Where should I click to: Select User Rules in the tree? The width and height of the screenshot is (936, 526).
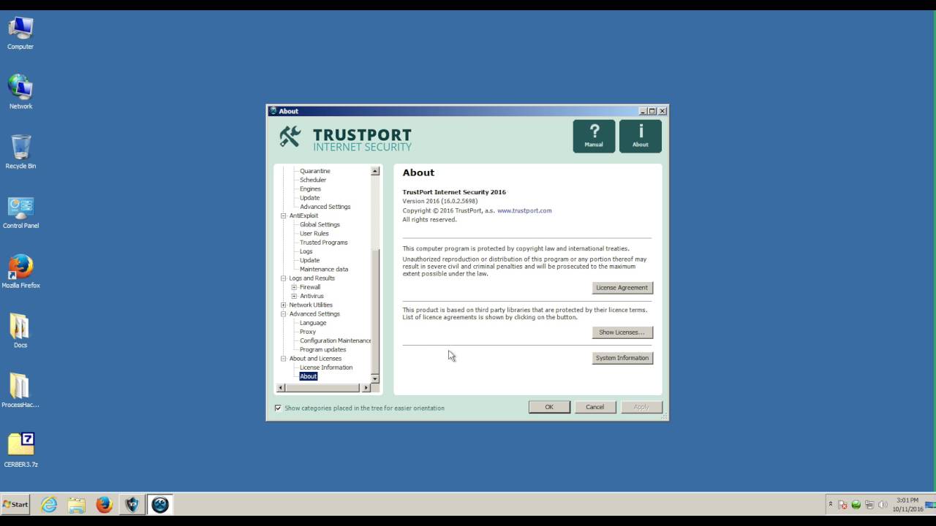[314, 234]
